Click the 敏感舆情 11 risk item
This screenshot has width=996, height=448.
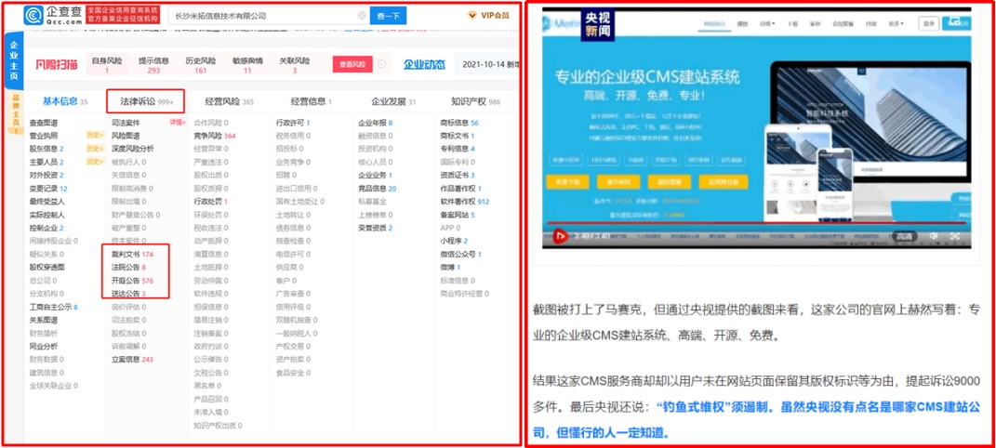pos(247,65)
